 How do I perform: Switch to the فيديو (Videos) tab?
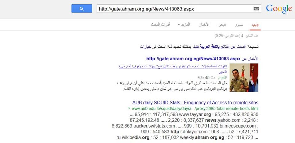coord(222,24)
